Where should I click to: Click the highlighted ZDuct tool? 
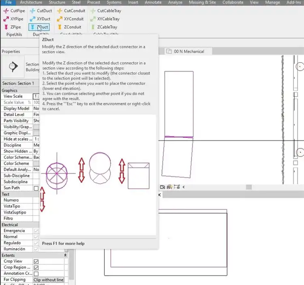[39, 27]
